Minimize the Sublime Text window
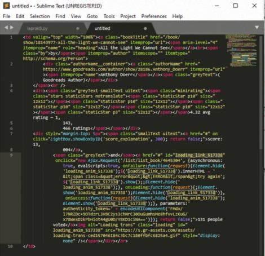 [217, 6]
